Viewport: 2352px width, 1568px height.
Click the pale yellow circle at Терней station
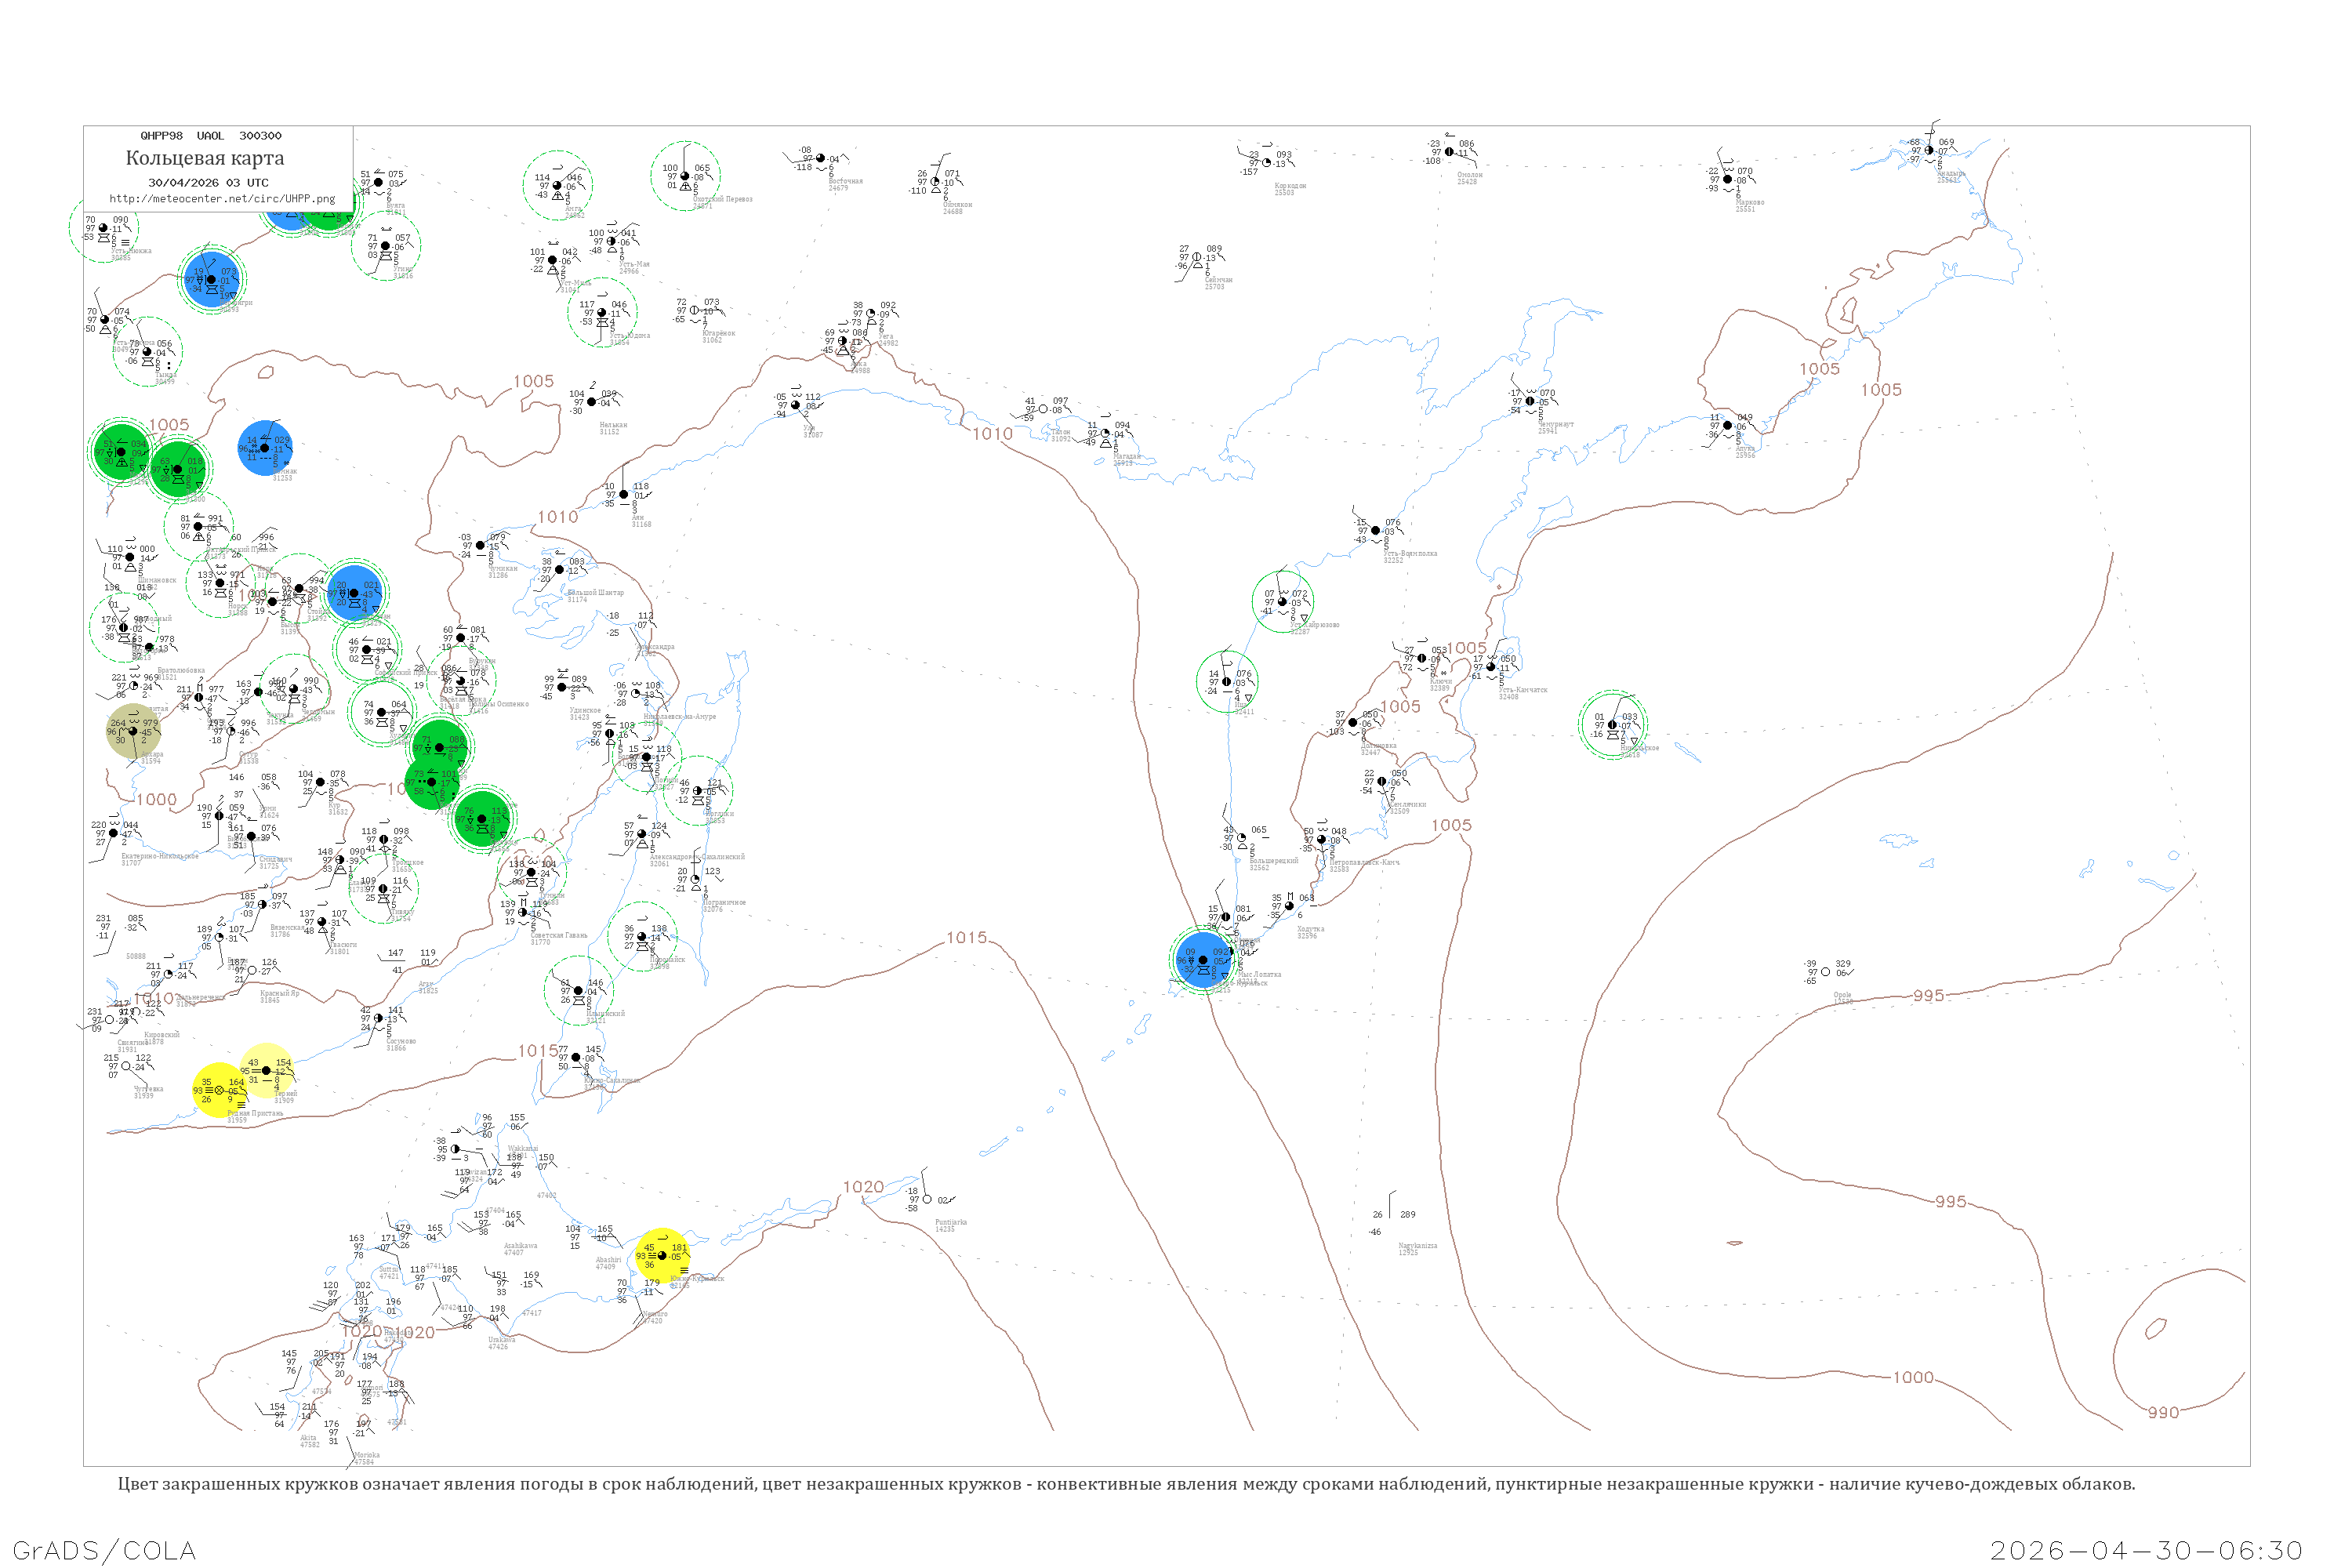point(266,1070)
